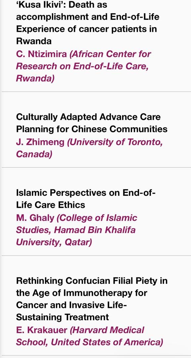Select author name J. Zhimeng
Image resolution: width=191 pixels, height=358 pixels.
tap(40, 142)
